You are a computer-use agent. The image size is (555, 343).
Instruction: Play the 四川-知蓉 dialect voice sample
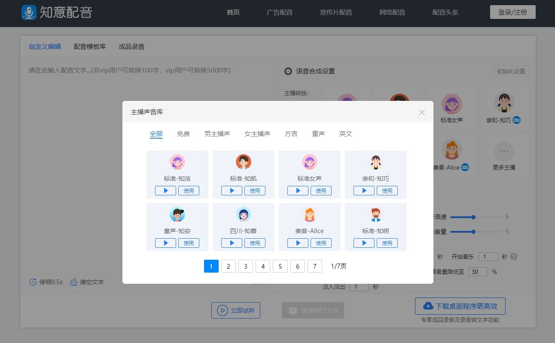point(232,243)
